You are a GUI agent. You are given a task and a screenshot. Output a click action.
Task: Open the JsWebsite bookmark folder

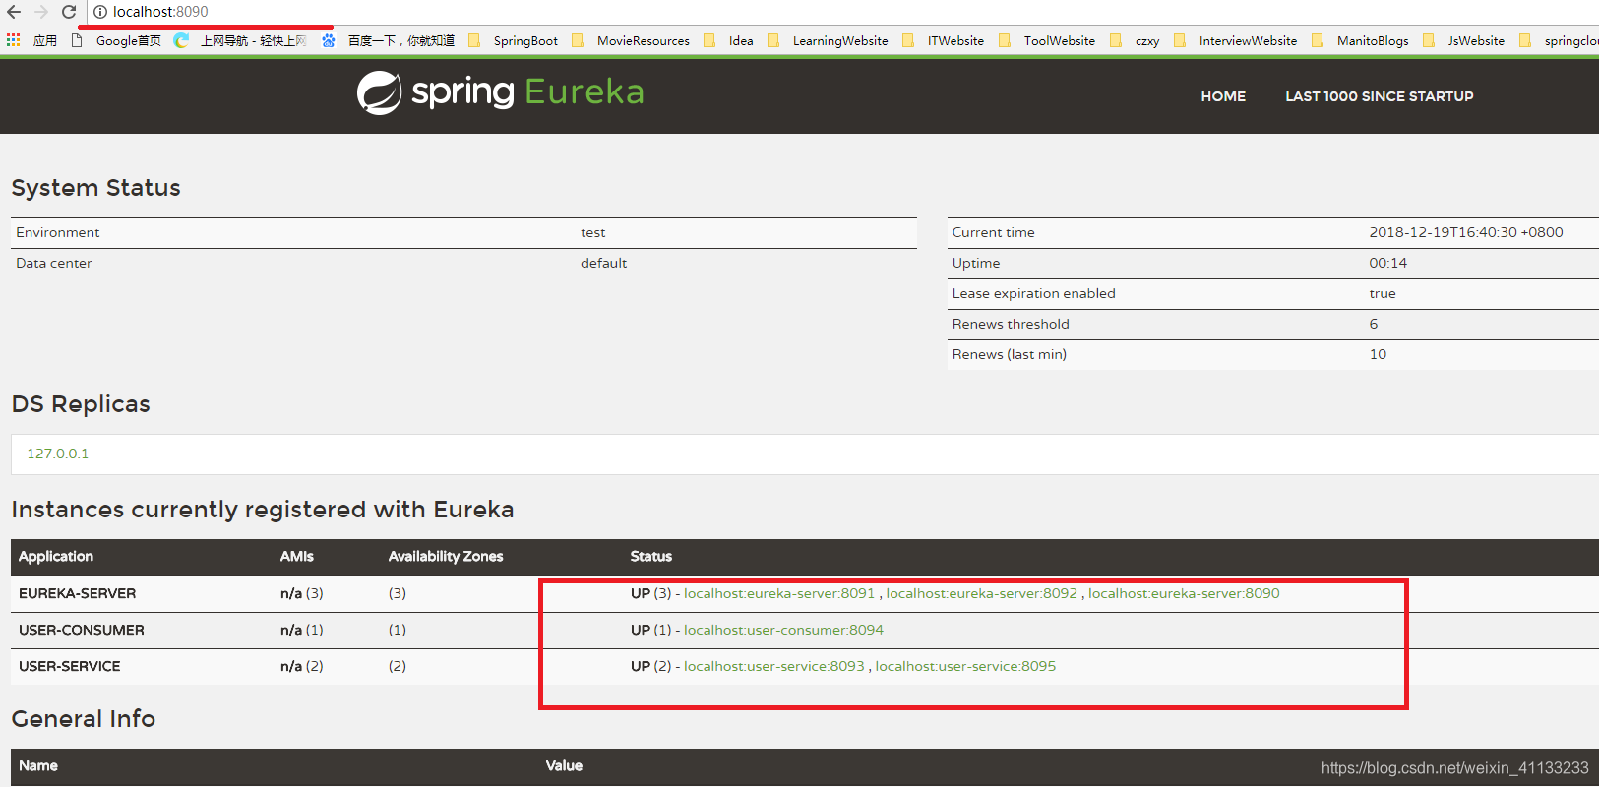coord(1463,40)
